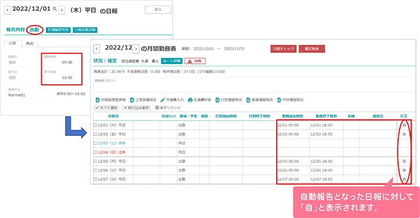The image size is (420, 218).
Task: Open 代休履歴照会 document icon
Action: click(280, 100)
